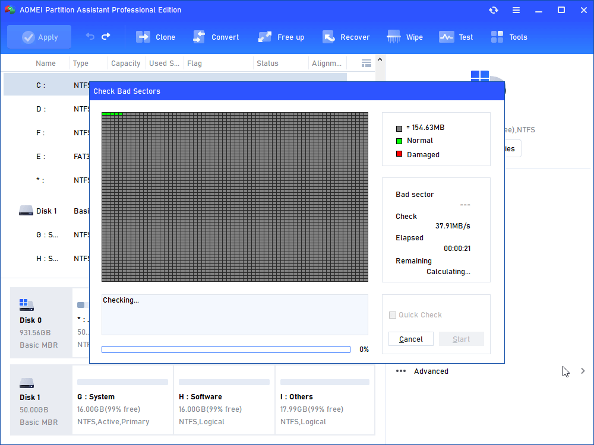
Task: Select the I : Others partition block
Action: point(325,400)
